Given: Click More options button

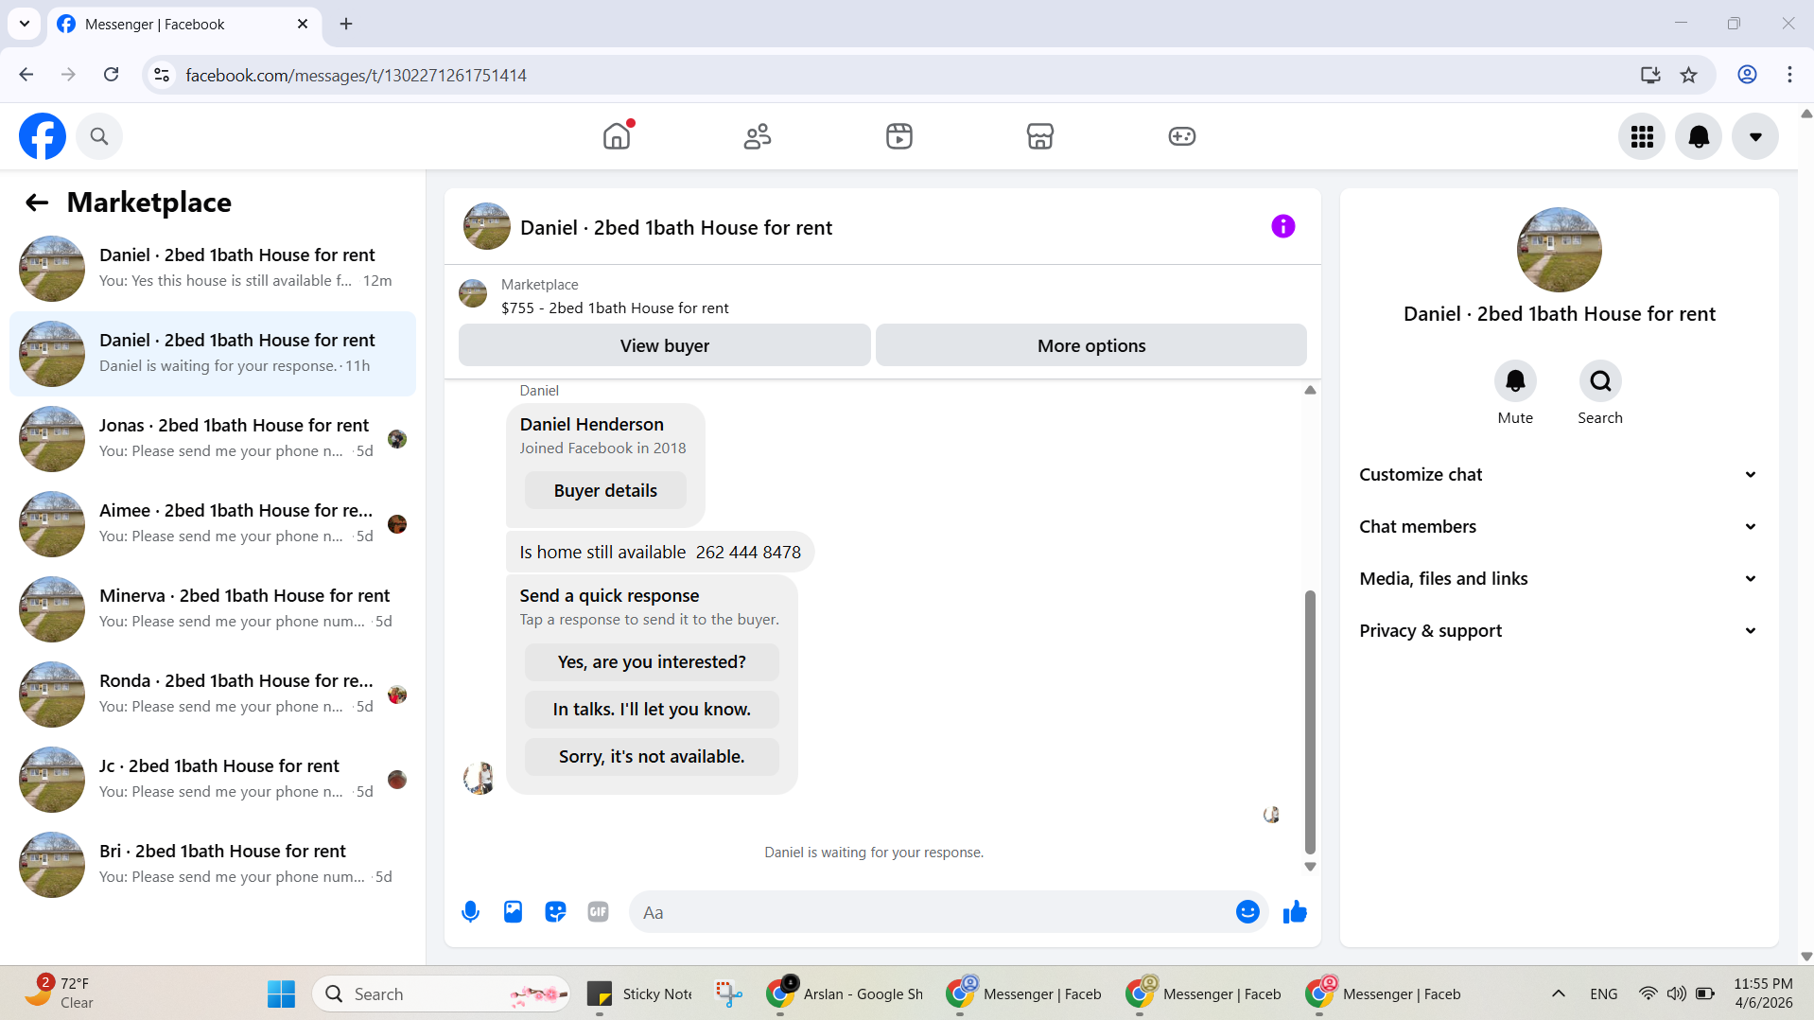Looking at the screenshot, I should coord(1091,345).
